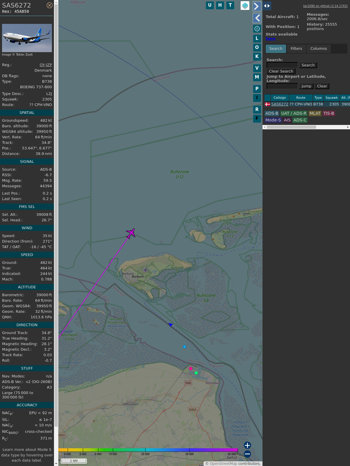Zoom out the map with minus button
Screen dimensions: 350x466
coord(247,454)
